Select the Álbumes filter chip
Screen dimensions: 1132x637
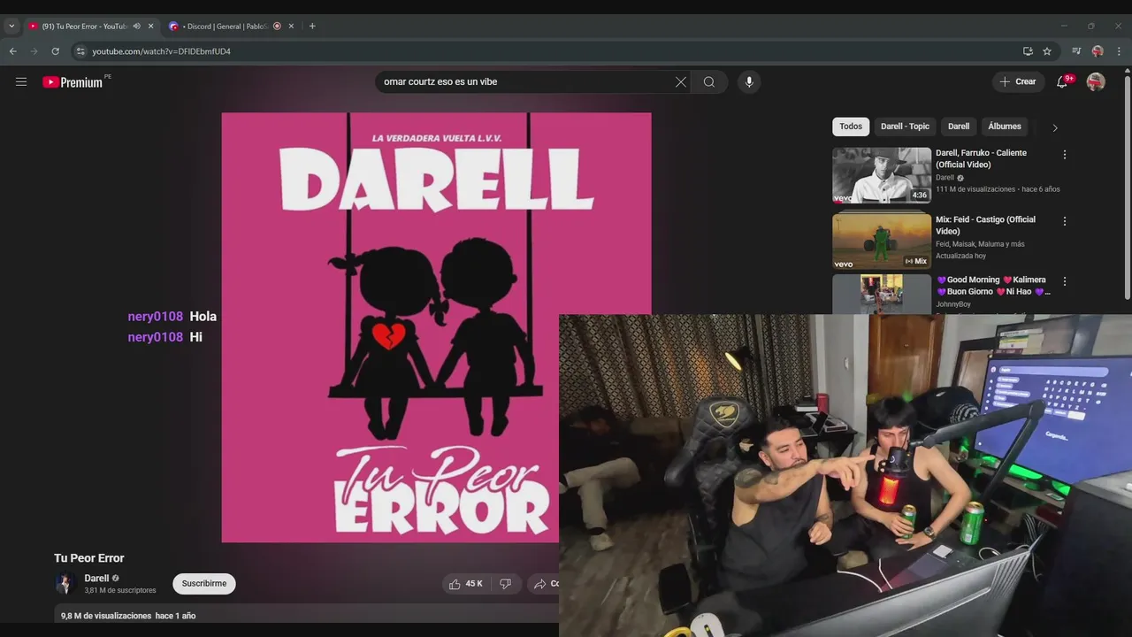[1005, 127]
